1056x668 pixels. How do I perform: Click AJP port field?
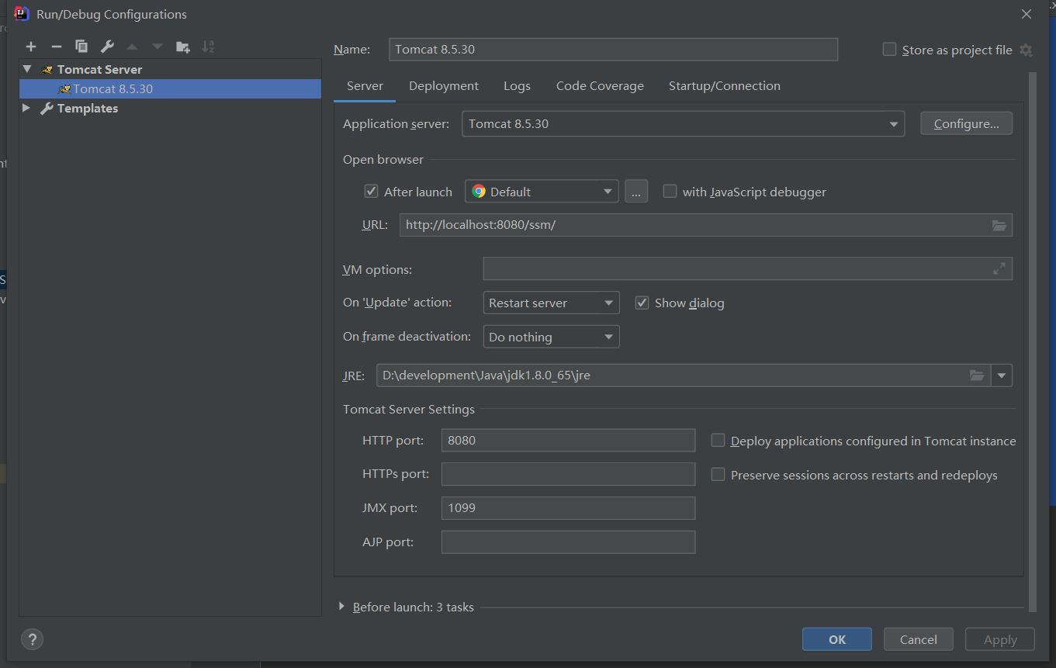[x=568, y=542]
